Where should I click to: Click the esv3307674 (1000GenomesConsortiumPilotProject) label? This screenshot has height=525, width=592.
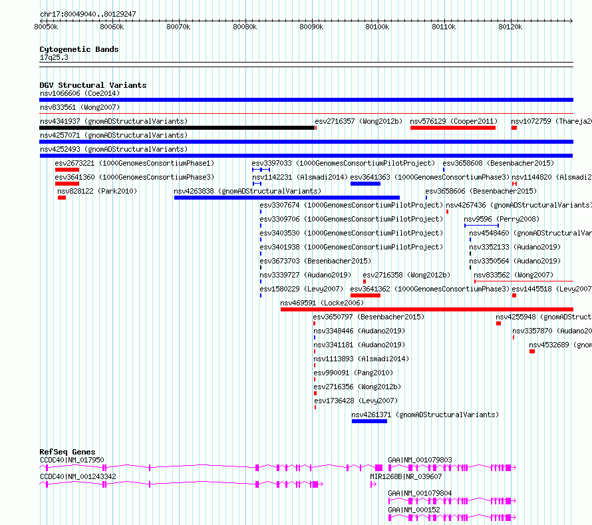pos(351,205)
